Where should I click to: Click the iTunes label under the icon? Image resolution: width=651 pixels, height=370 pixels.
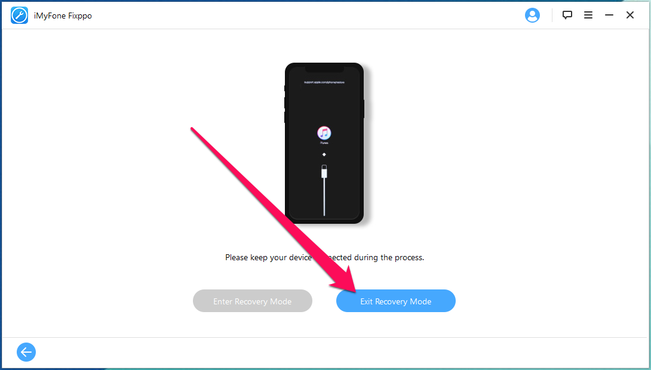point(324,143)
